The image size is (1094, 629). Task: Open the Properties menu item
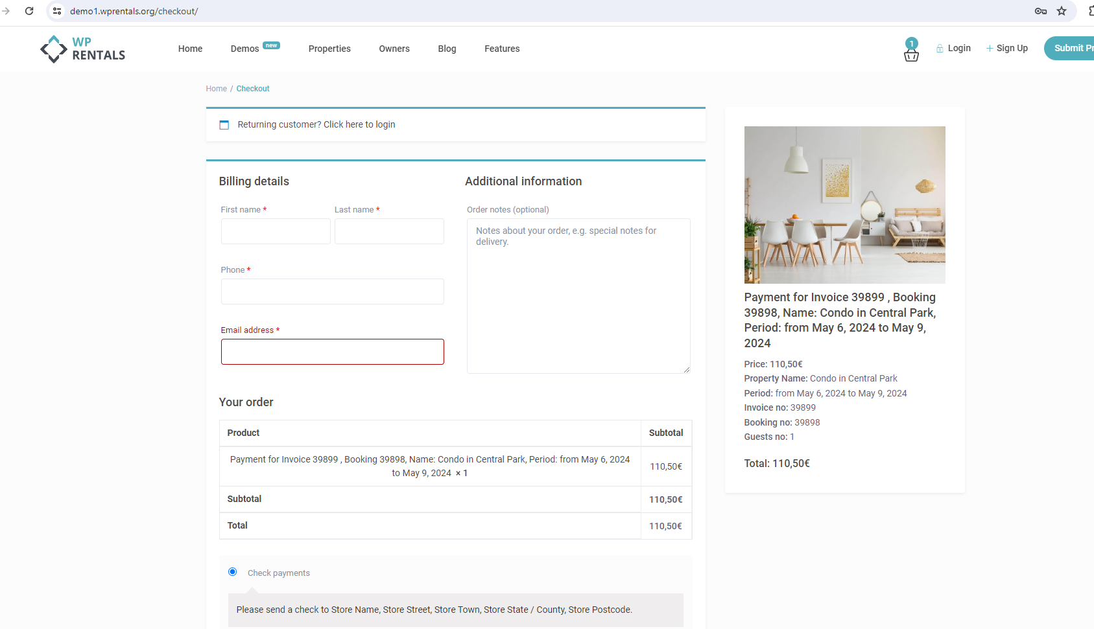(329, 49)
